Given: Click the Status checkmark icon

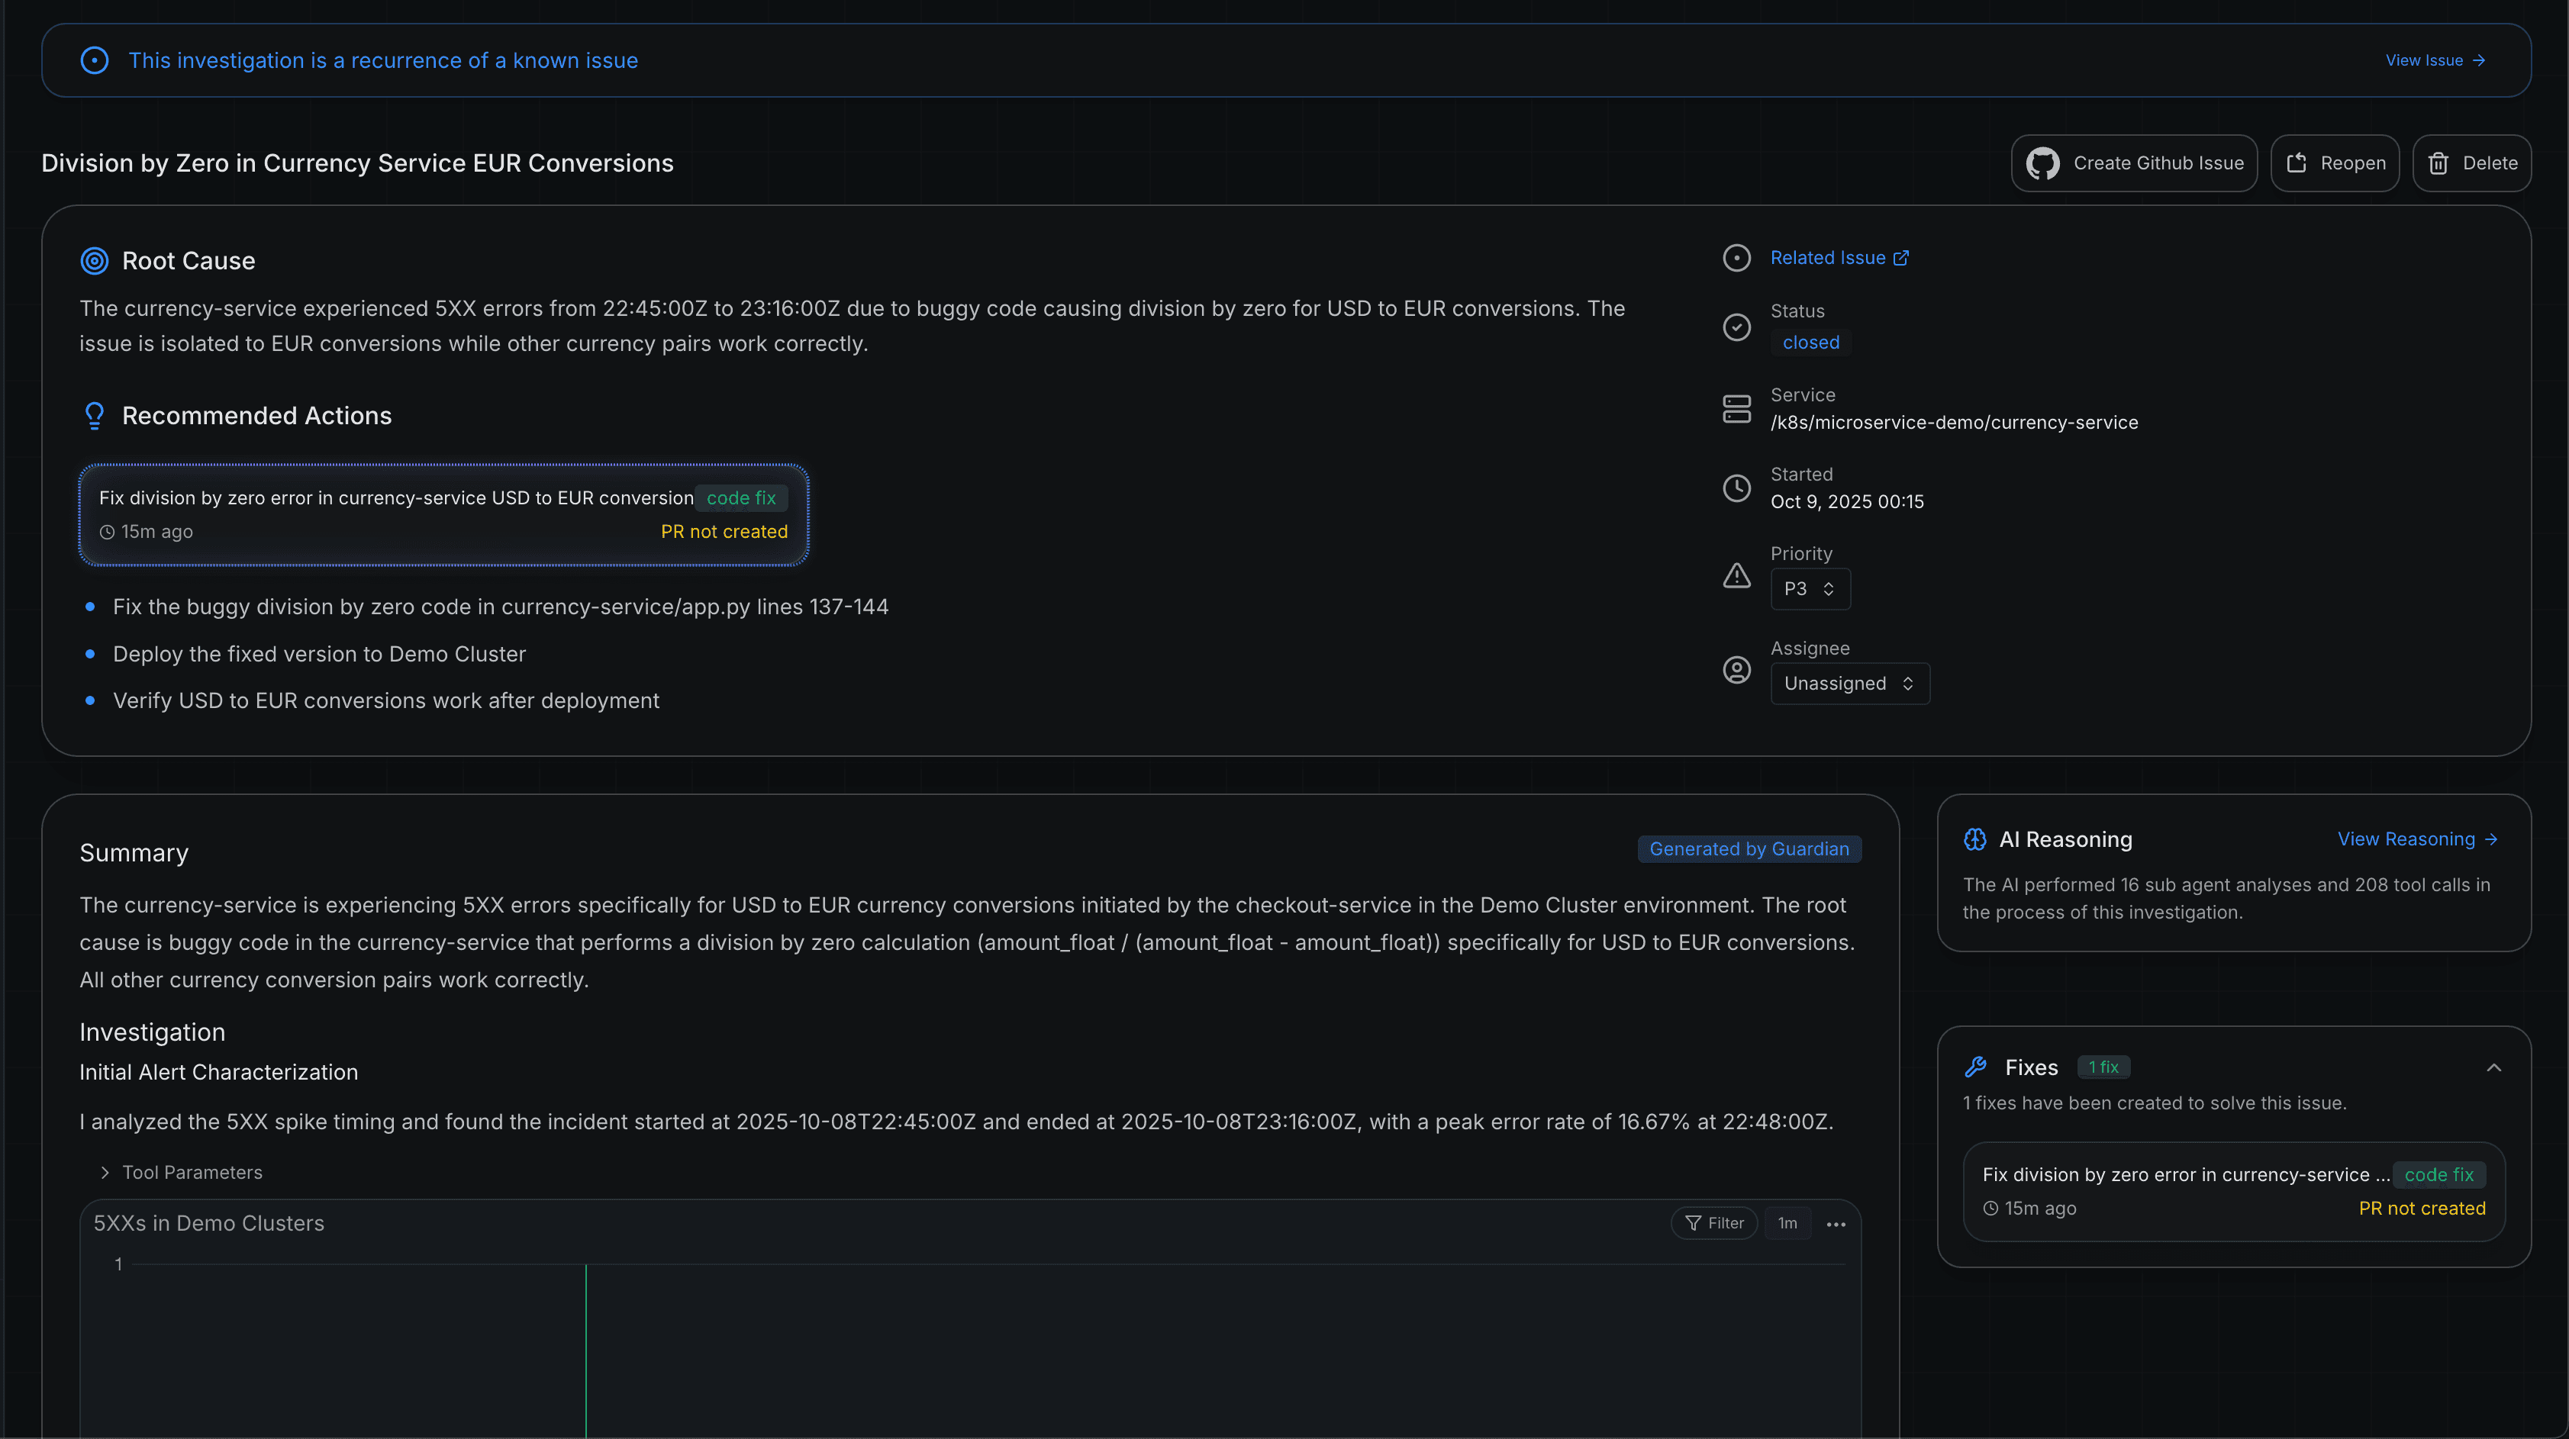Looking at the screenshot, I should point(1736,327).
